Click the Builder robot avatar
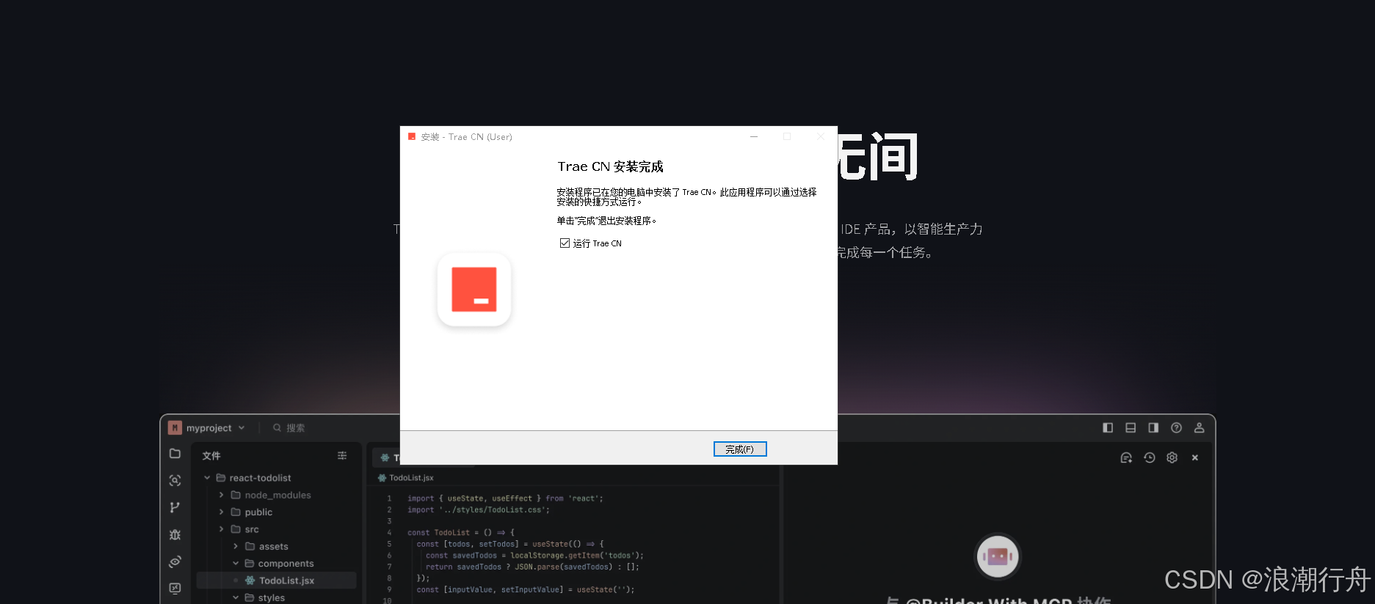Image resolution: width=1375 pixels, height=604 pixels. point(997,556)
